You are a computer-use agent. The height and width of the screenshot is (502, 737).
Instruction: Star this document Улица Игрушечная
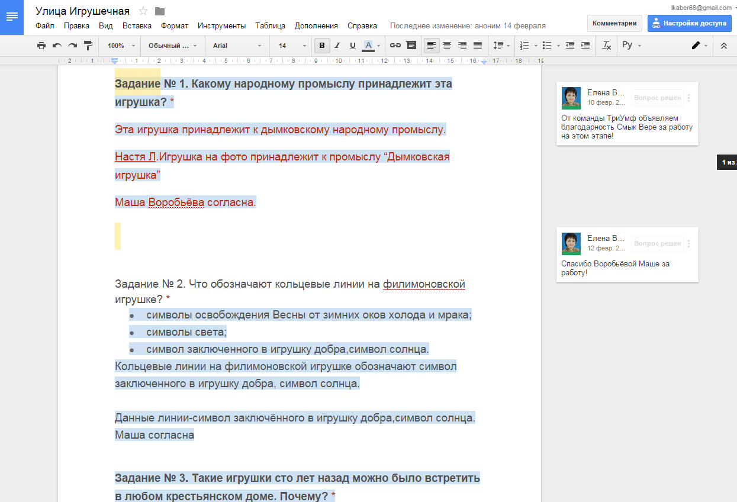tap(143, 11)
